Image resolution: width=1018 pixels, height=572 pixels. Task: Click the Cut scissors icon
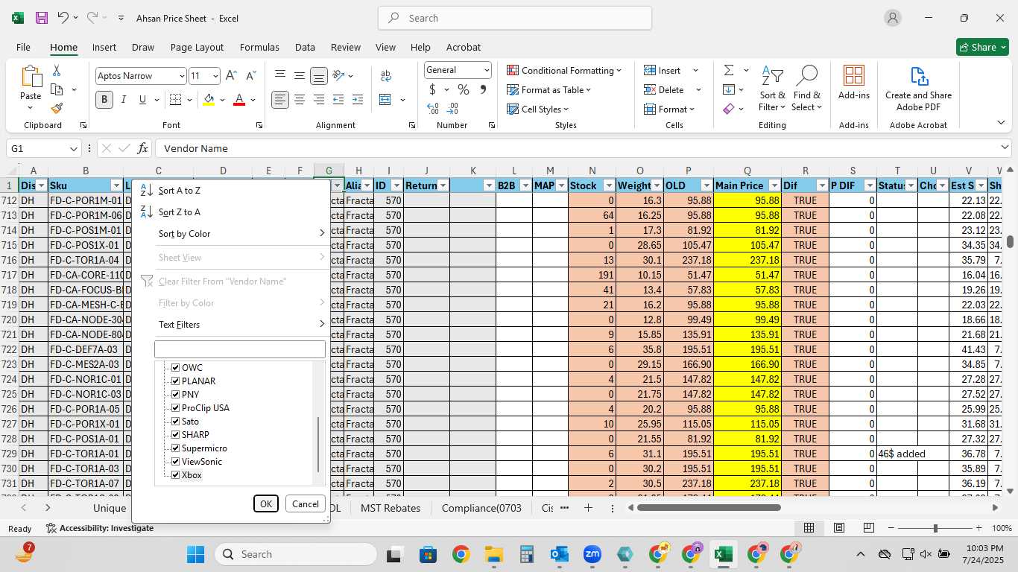pyautogui.click(x=56, y=71)
